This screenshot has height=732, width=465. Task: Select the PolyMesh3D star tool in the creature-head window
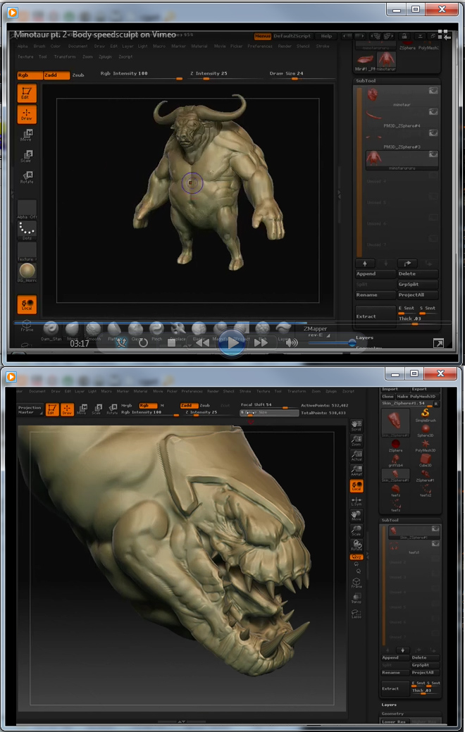(x=426, y=445)
